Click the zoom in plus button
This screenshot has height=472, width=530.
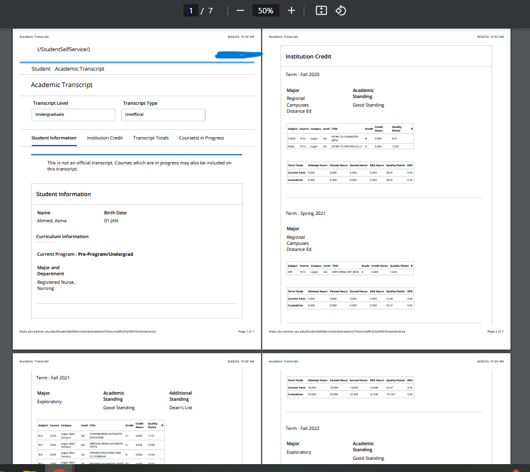coord(292,11)
